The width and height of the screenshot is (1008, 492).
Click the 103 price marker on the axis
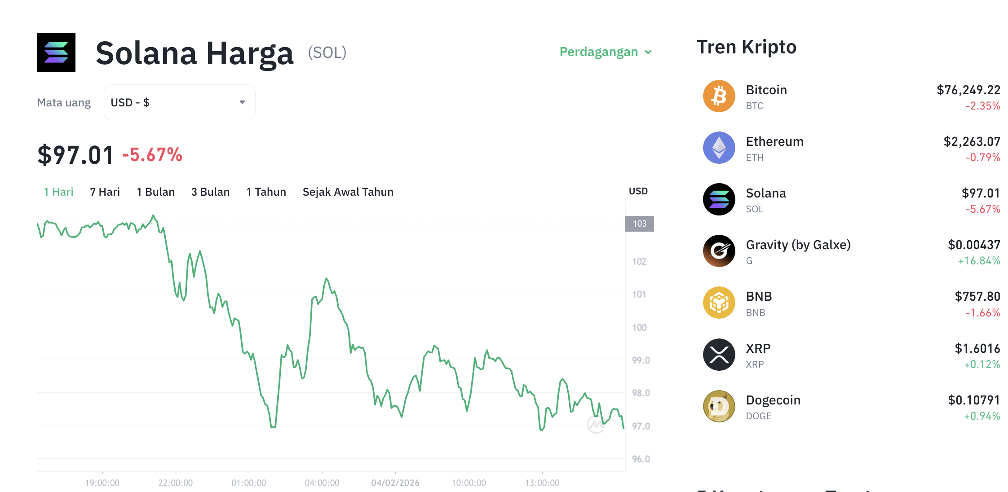(x=640, y=223)
